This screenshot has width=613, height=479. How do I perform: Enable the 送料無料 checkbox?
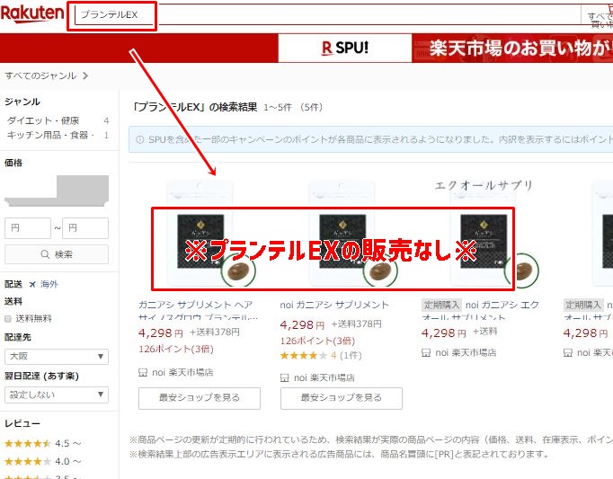tap(8, 319)
